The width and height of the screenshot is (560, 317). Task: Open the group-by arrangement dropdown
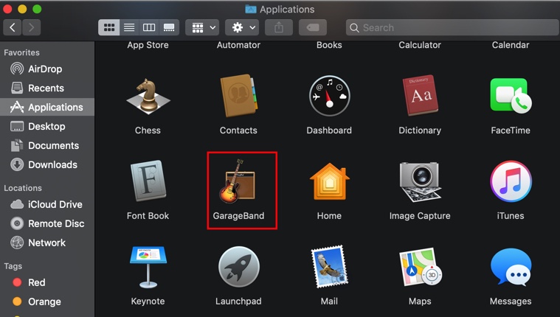[202, 27]
